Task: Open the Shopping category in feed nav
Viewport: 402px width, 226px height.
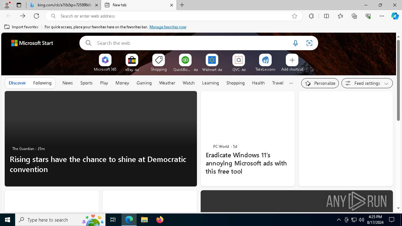Action: click(235, 83)
